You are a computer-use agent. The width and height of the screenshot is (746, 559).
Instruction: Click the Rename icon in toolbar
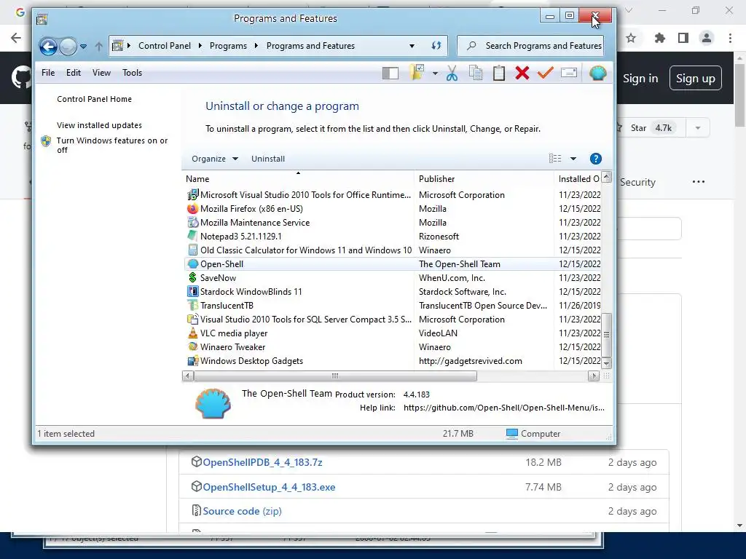[x=568, y=72]
